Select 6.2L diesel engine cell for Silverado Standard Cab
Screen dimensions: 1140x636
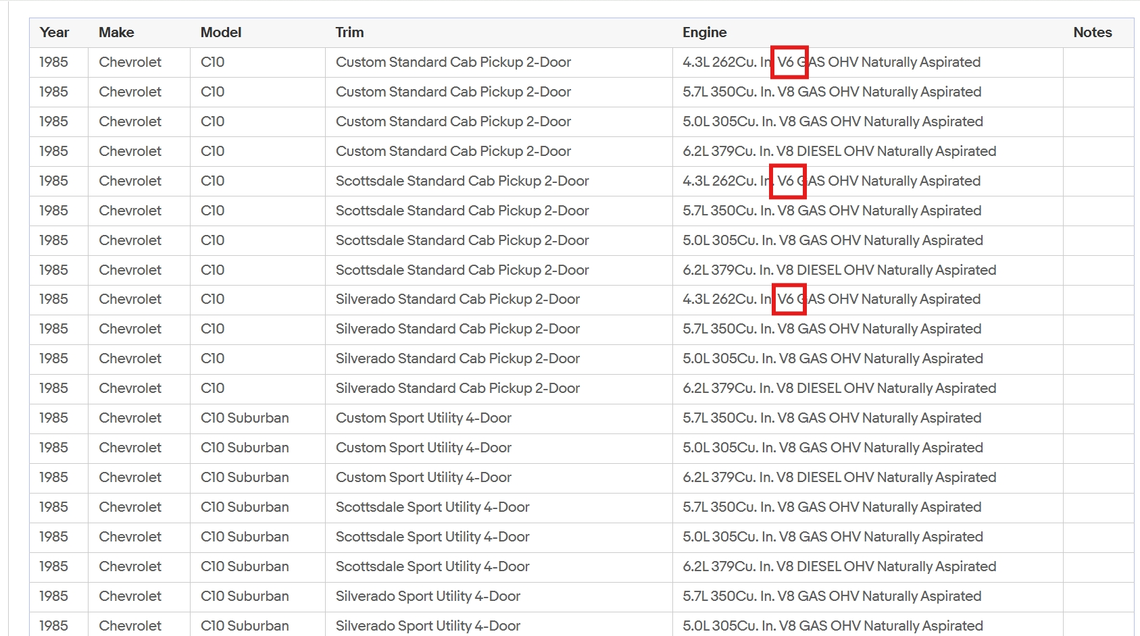[x=868, y=388]
